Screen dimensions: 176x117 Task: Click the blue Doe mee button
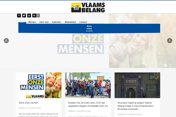89,28
